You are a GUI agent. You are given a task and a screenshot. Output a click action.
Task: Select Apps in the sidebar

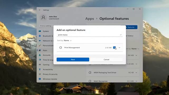pyautogui.click(x=45, y=50)
